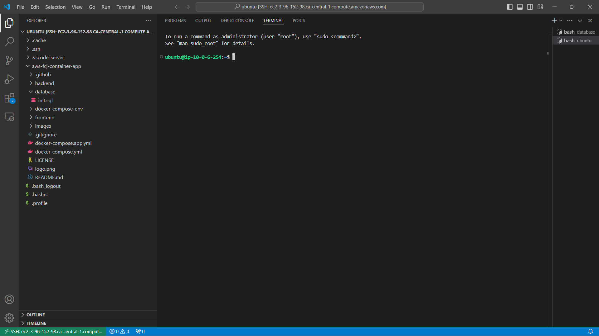
Task: Open the init.sql file
Action: 88,100
